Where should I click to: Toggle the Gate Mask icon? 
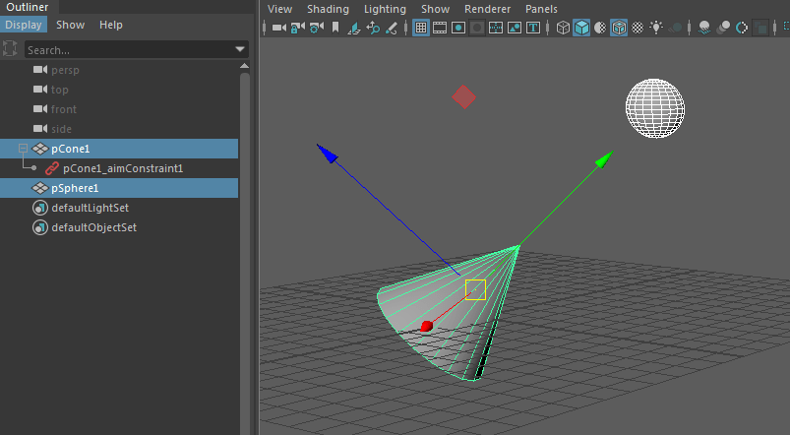pos(476,28)
